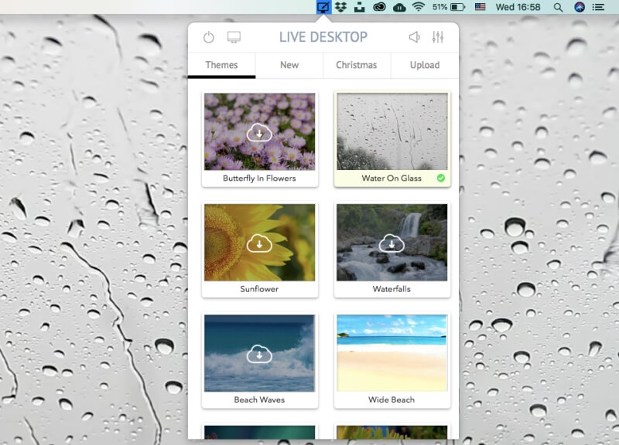The image size is (619, 445).
Task: Click the Wed 16:58 clock
Action: [x=518, y=7]
